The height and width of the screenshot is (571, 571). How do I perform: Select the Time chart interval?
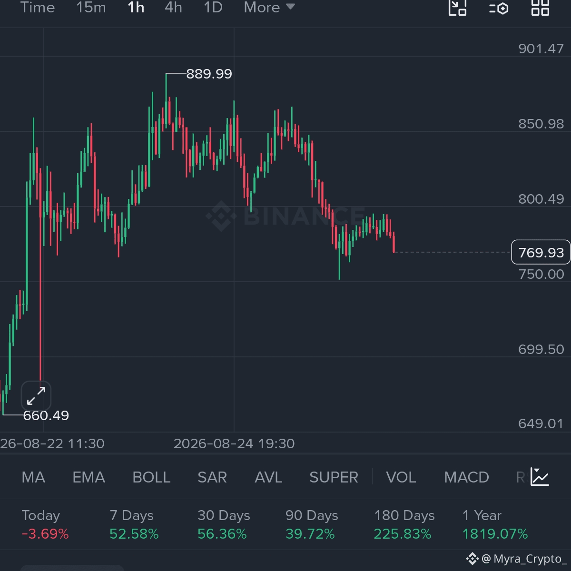click(x=38, y=8)
